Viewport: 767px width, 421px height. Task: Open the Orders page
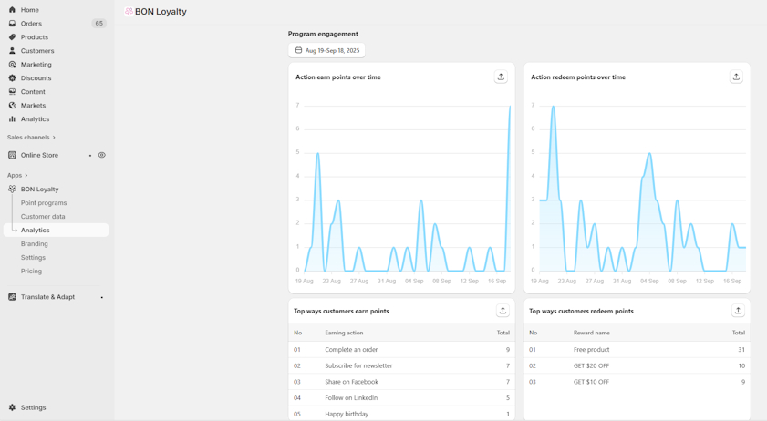pyautogui.click(x=31, y=24)
